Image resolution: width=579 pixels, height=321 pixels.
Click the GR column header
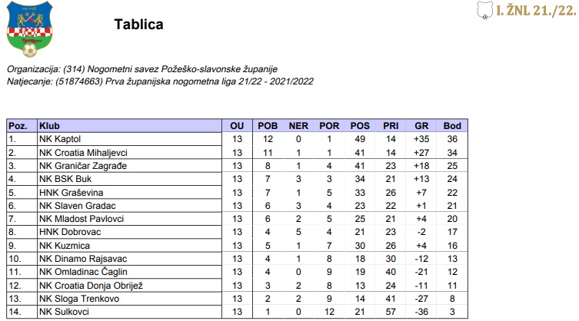[x=421, y=126]
